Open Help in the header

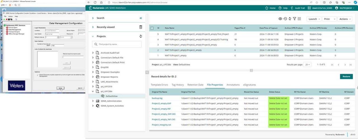click(x=283, y=8)
